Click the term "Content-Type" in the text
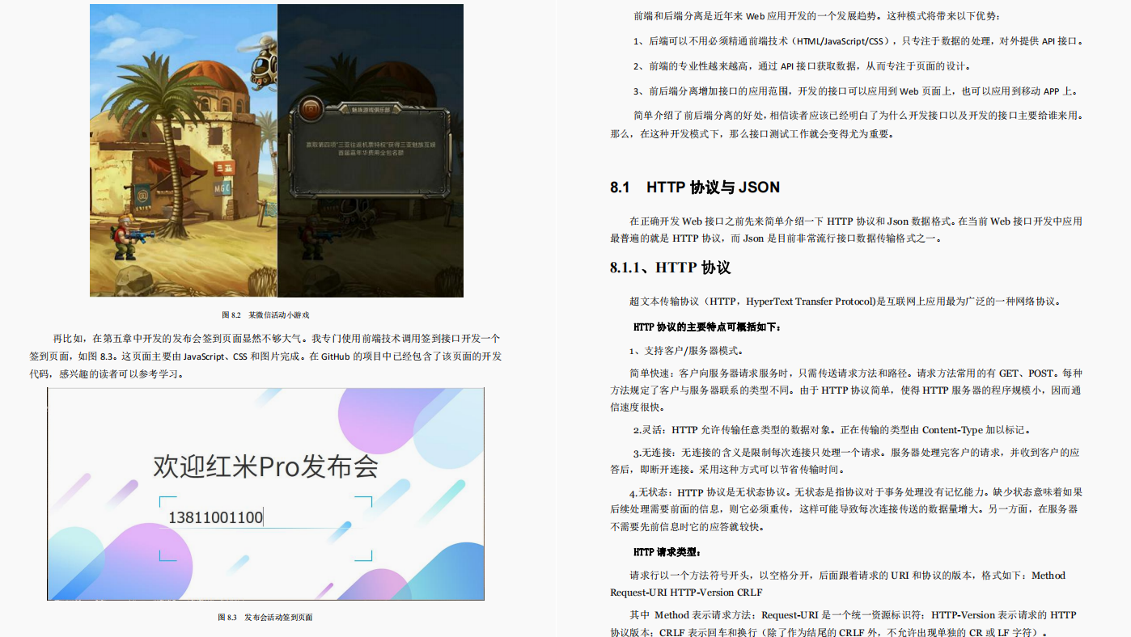This screenshot has width=1131, height=637. [951, 430]
